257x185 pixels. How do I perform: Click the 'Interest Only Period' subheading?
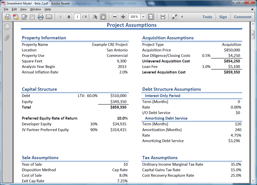pyautogui.click(x=163, y=96)
